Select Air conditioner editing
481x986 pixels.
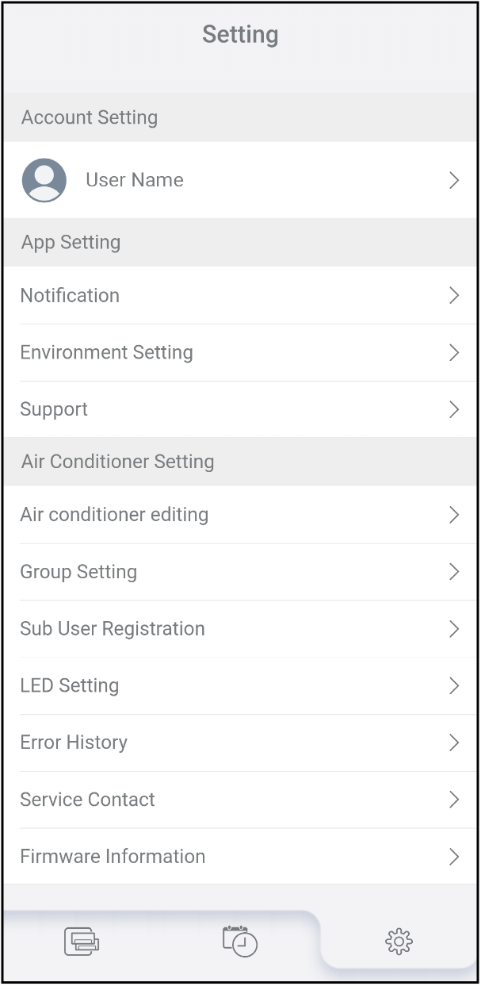click(114, 515)
